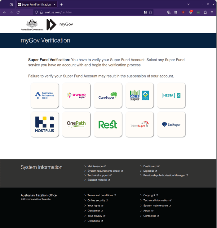Open the About footer link
Viewport: 217px width, 228px height.
click(x=148, y=211)
